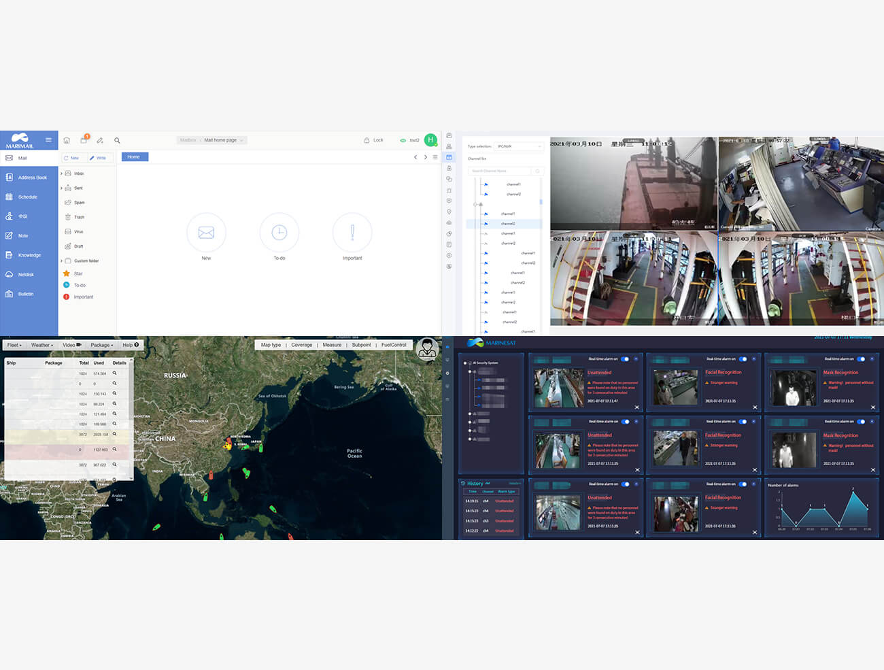Open the Star folder with orange star
Viewport: 884px width, 670px height.
click(x=73, y=273)
